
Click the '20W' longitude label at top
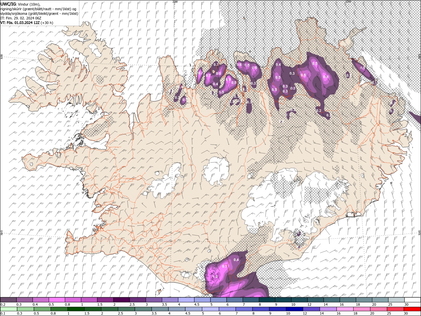coord(175,2)
